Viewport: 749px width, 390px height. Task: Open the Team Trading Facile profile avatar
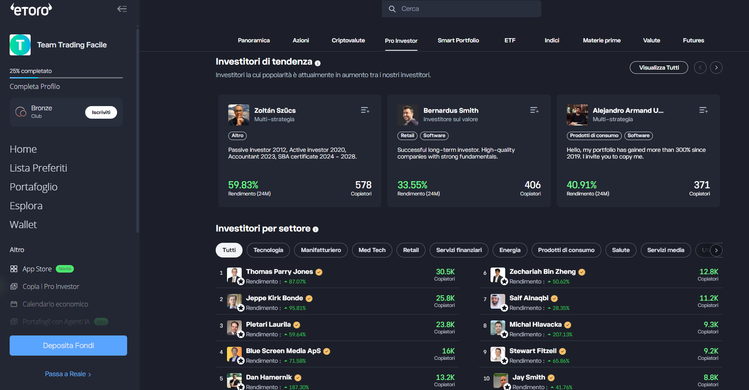coord(20,45)
